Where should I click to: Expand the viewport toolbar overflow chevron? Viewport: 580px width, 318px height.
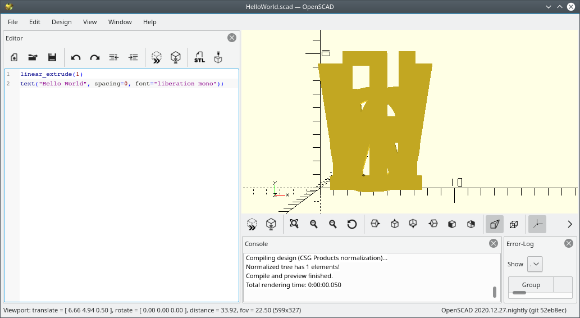pos(570,224)
